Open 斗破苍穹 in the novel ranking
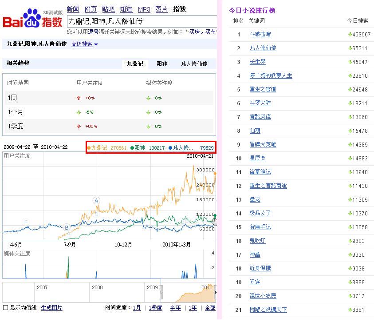Image resolution: width=374 pixels, height=322 pixels. 260,34
